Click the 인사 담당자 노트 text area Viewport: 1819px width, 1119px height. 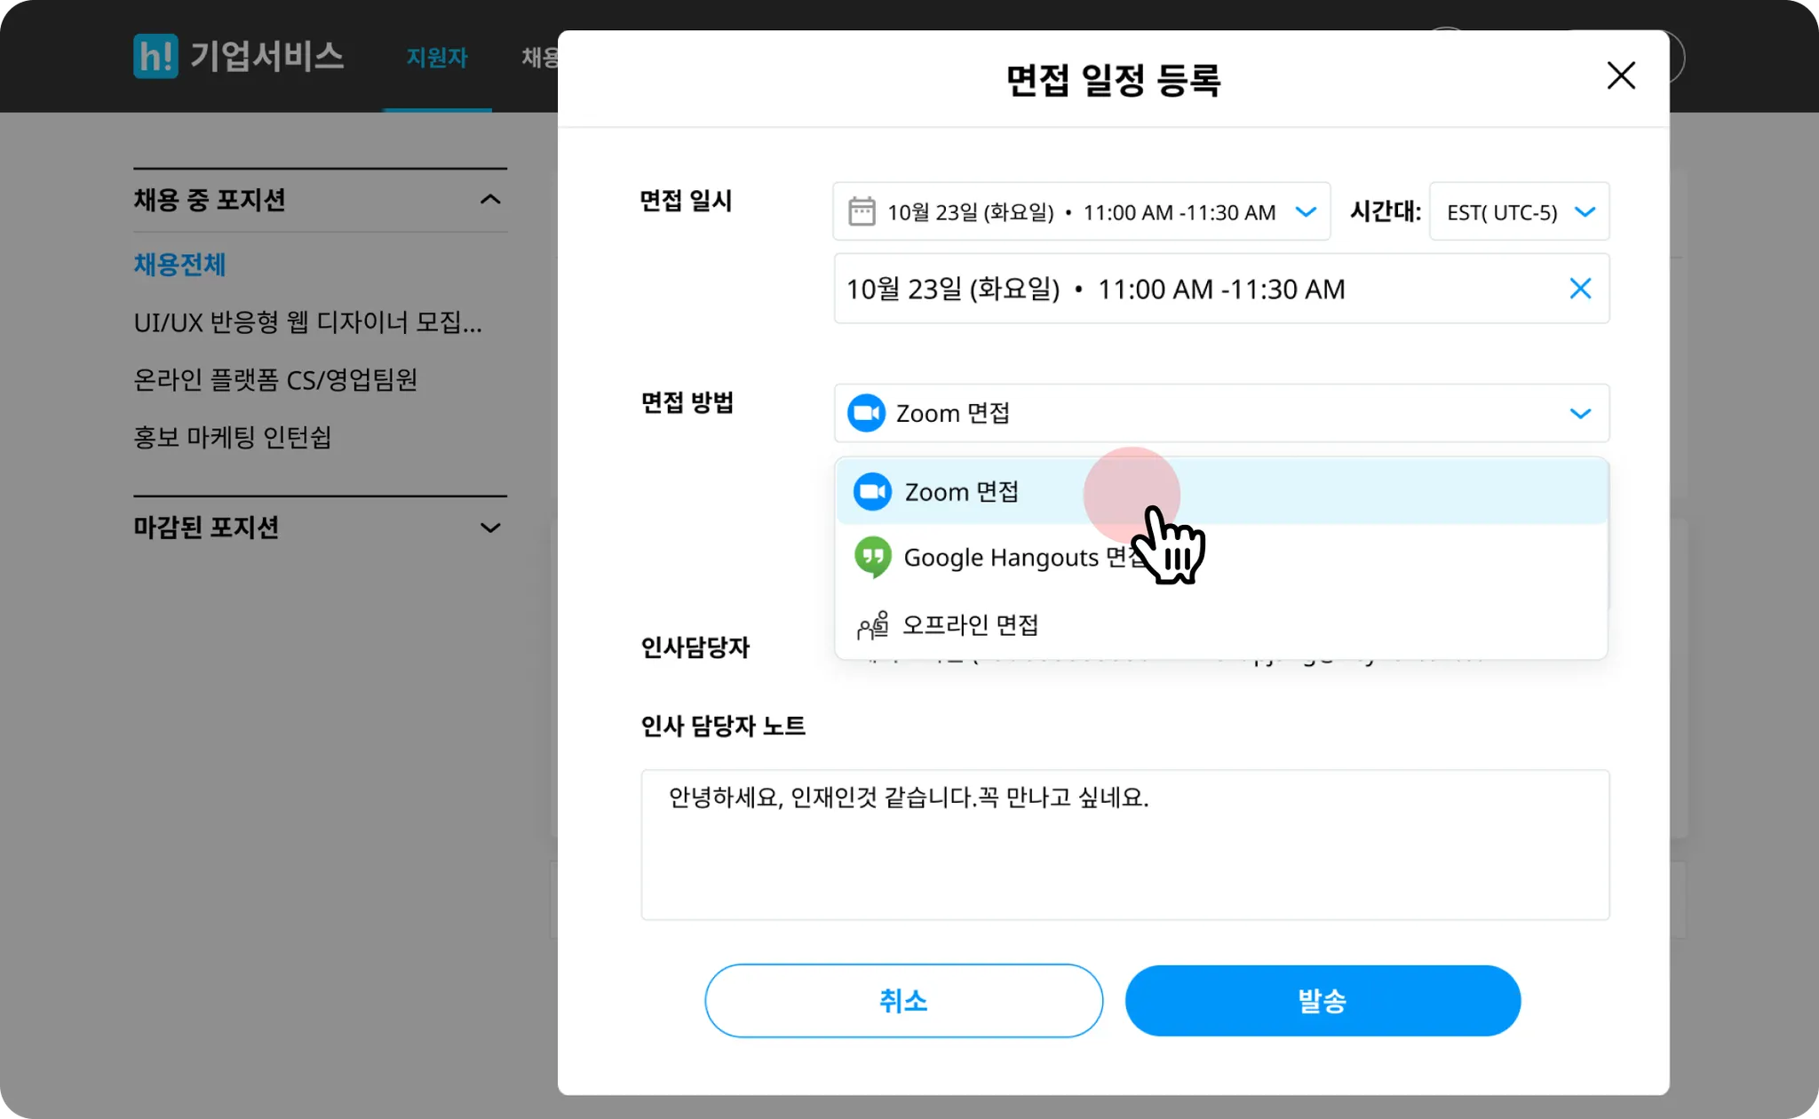point(1124,845)
